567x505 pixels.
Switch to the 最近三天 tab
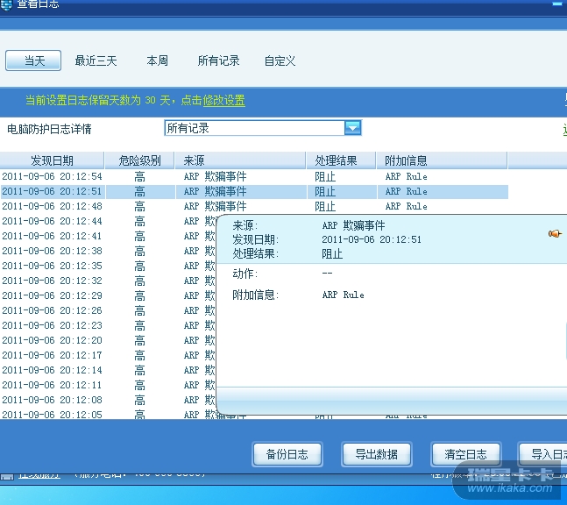click(96, 60)
